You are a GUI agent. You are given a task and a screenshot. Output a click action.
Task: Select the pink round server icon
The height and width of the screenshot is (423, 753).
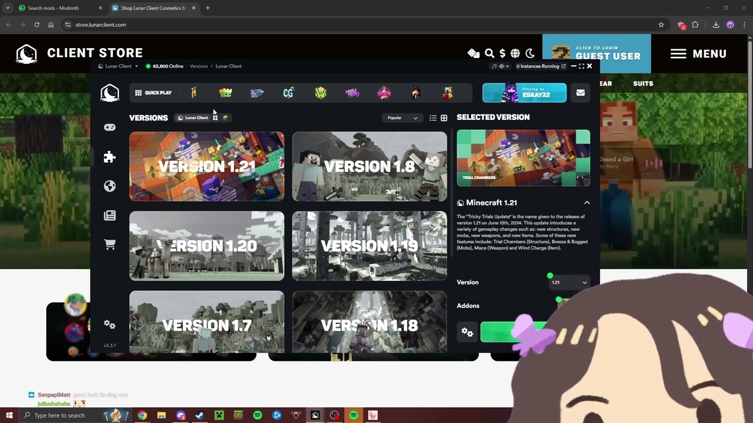coord(384,93)
